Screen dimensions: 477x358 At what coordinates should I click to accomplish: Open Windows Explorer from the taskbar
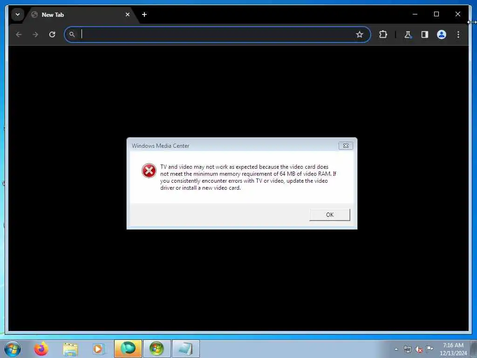point(71,349)
